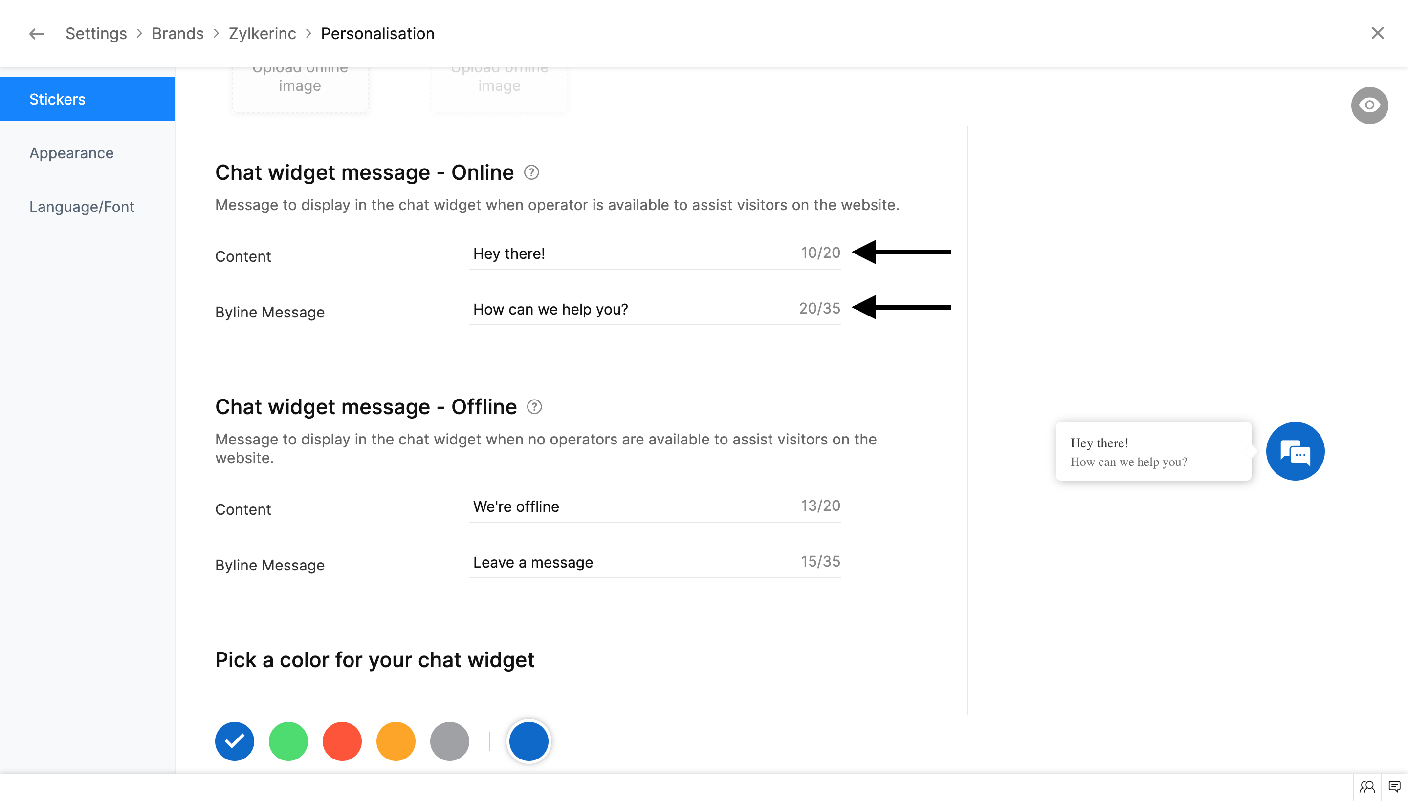This screenshot has height=801, width=1408.
Task: Choose the red widget color
Action: (342, 741)
